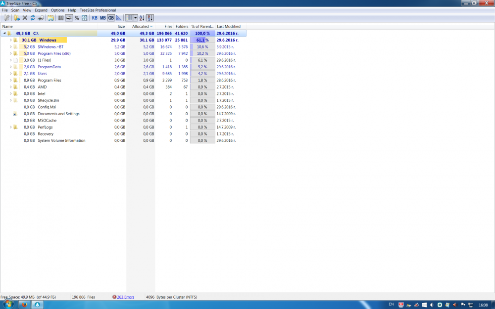Open the details view dropdown arrow
The height and width of the screenshot is (309, 495).
136,18
